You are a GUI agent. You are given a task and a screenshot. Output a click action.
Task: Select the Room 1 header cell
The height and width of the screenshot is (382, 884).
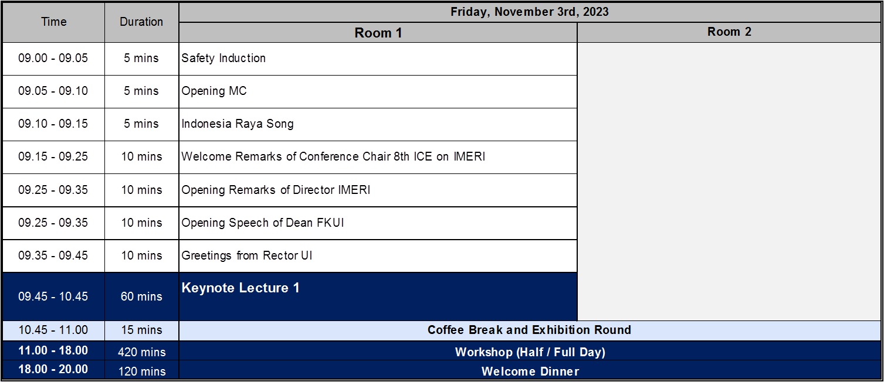pos(378,33)
